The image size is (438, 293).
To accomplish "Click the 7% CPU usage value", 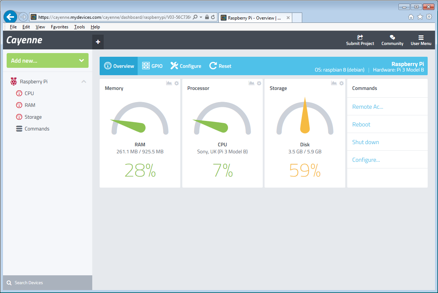I will [x=223, y=170].
